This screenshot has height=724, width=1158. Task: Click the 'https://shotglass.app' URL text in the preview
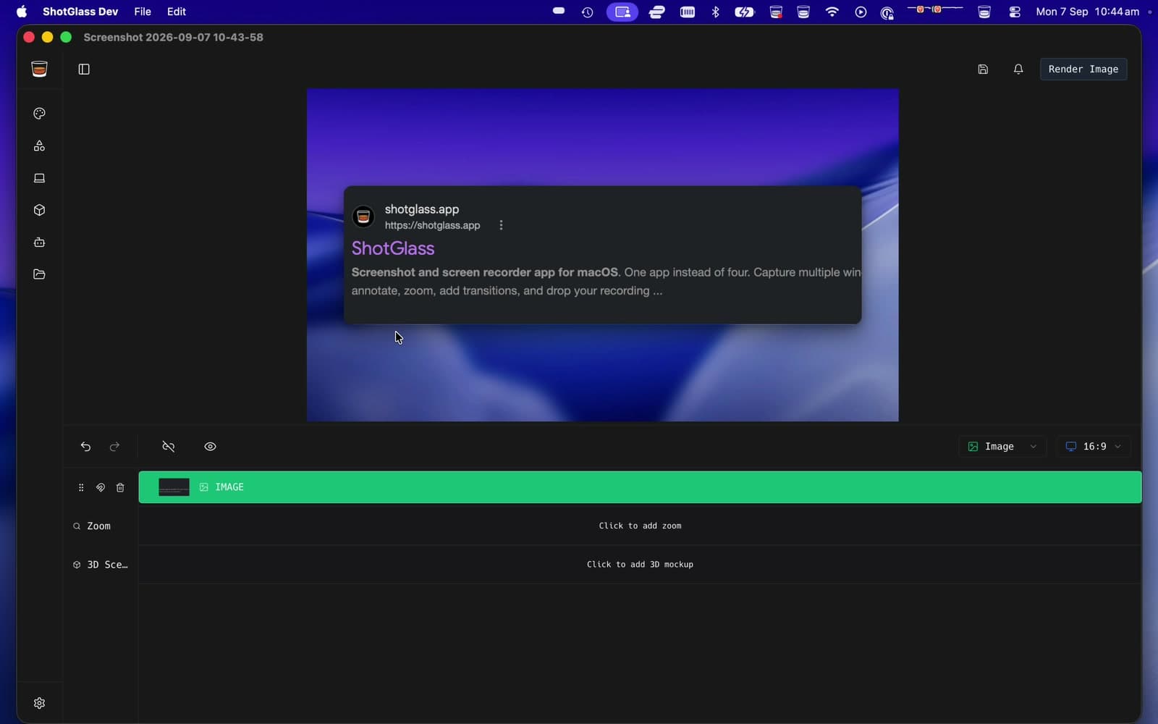tap(432, 225)
